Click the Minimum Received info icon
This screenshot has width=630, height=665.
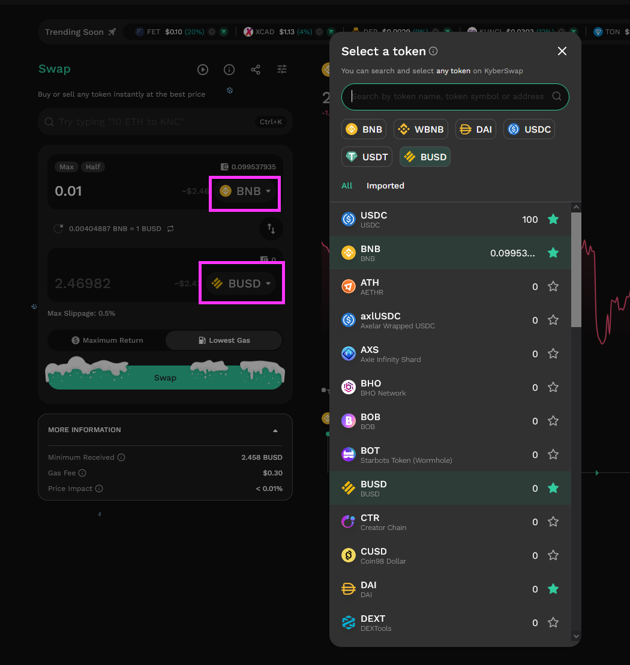121,457
